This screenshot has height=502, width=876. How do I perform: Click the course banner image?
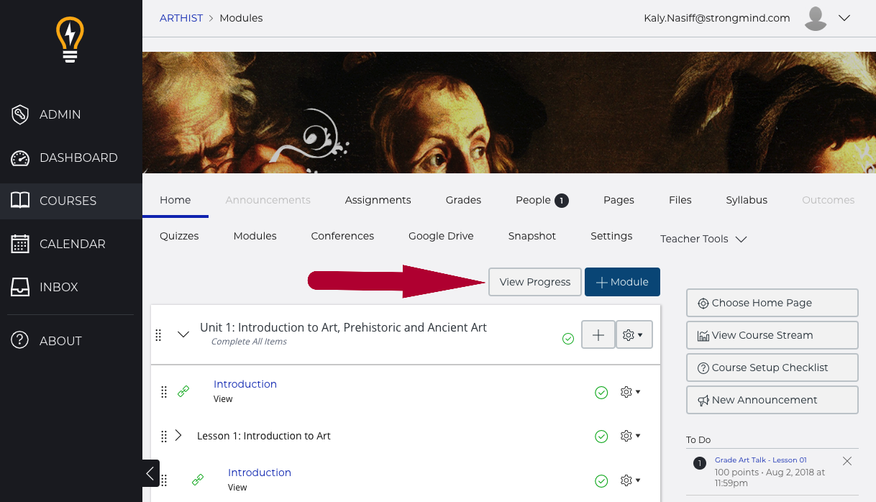click(509, 112)
